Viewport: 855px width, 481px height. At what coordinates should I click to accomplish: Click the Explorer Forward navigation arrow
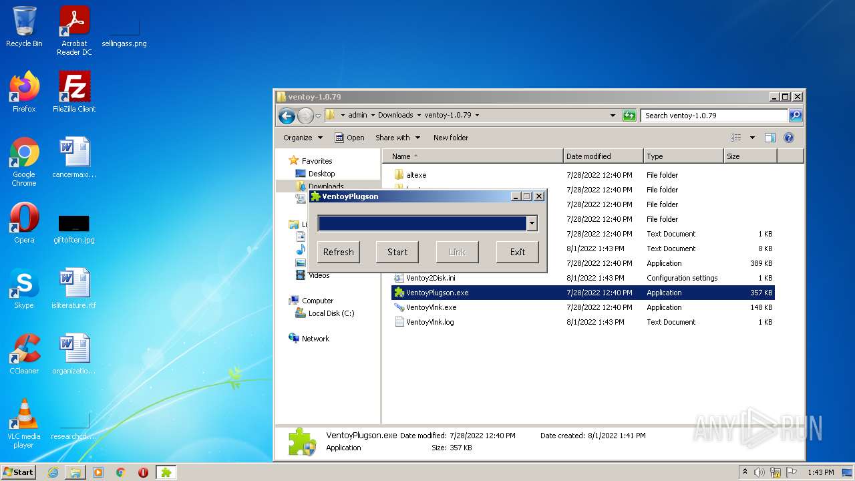305,116
